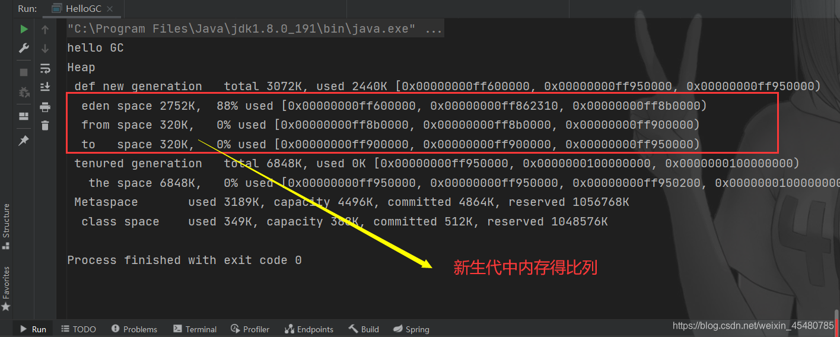Toggle the Pin Tab pushpin icon
The height and width of the screenshot is (337, 840).
pos(24,141)
